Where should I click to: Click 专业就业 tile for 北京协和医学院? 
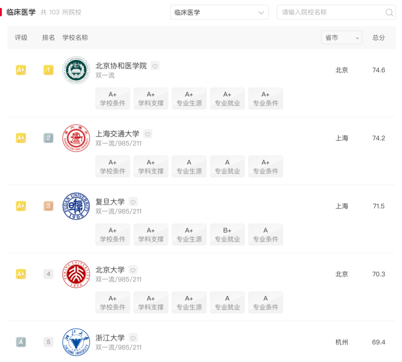[x=227, y=98]
